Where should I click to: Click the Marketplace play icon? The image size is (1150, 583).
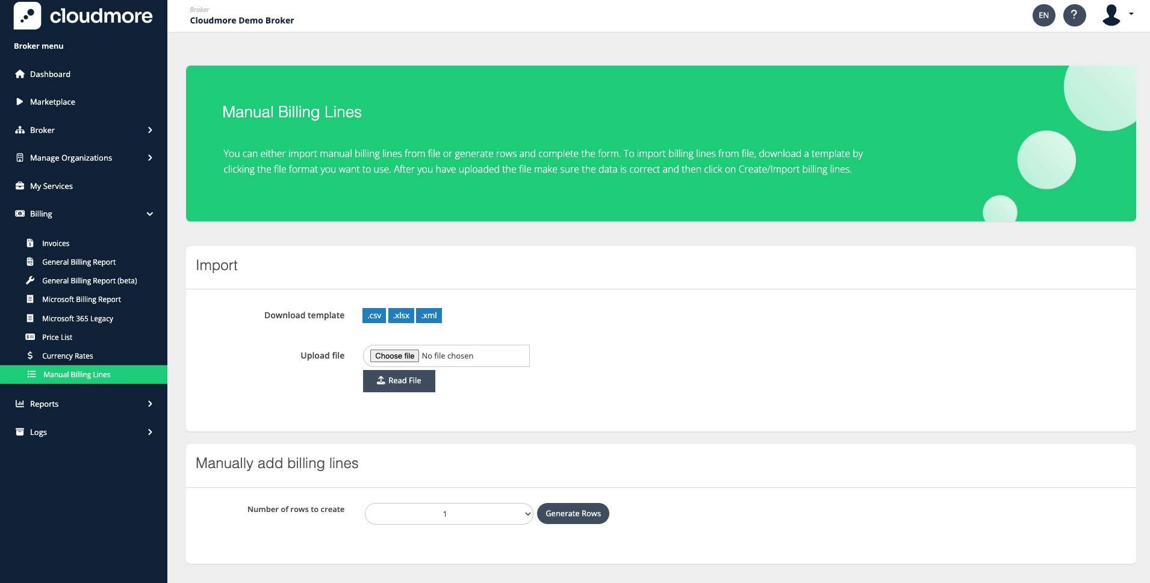[x=20, y=102]
